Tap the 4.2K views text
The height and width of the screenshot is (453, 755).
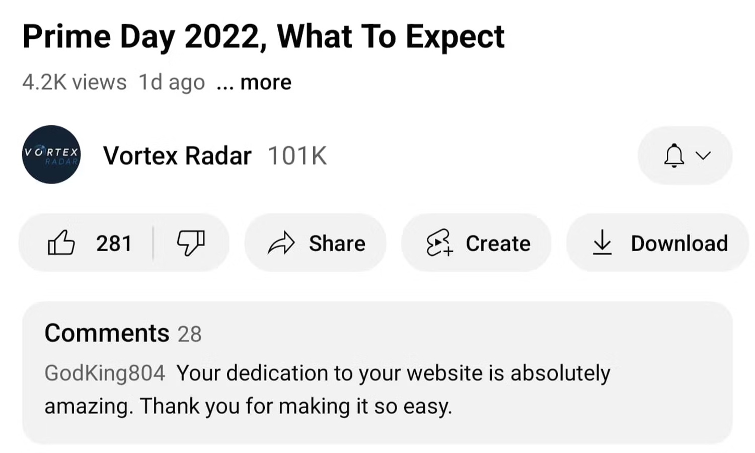(74, 82)
